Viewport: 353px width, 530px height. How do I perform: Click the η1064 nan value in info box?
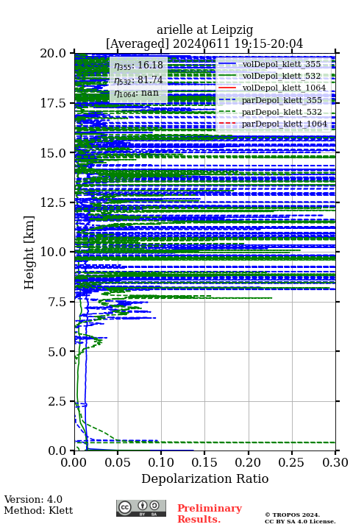tap(137, 93)
